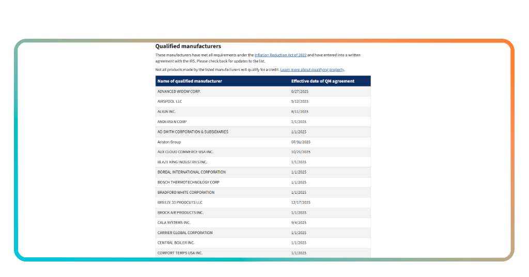
Task: Follow the Learn more about qualifying property link
Action: [x=312, y=70]
